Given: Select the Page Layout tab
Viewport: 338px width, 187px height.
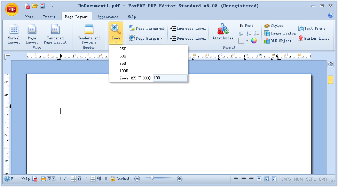Looking at the screenshot, I should click(x=76, y=17).
